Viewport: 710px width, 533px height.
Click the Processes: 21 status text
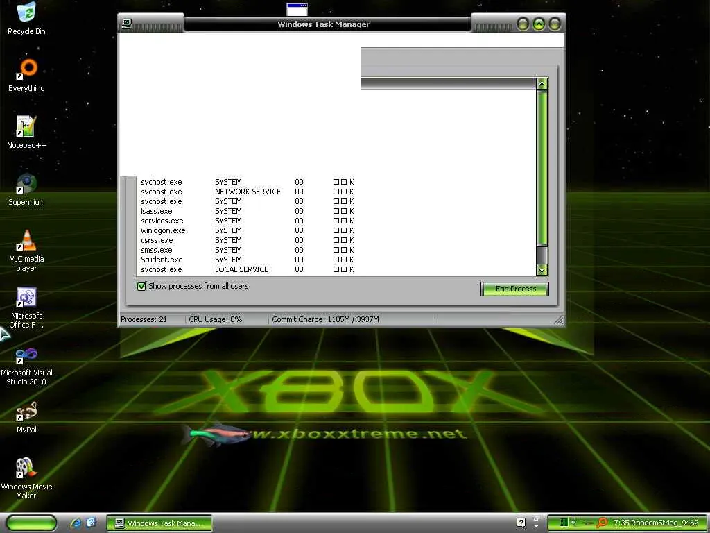(x=144, y=319)
